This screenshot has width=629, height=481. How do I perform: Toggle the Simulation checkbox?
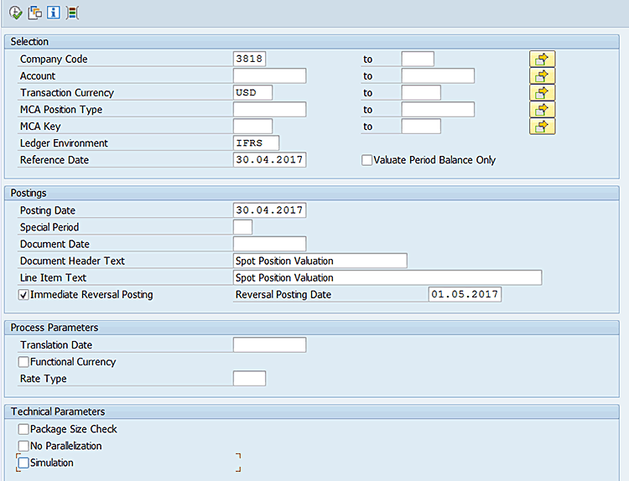[x=23, y=463]
